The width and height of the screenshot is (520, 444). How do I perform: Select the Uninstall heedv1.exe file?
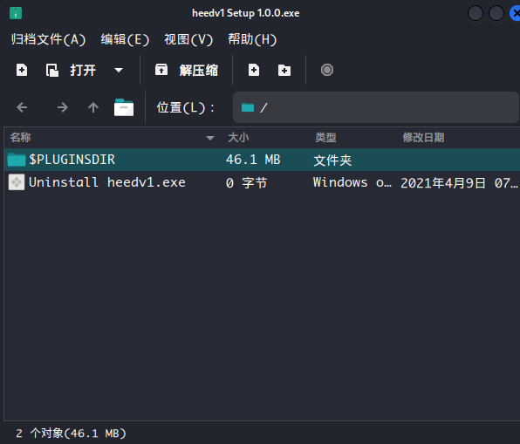coord(262,182)
